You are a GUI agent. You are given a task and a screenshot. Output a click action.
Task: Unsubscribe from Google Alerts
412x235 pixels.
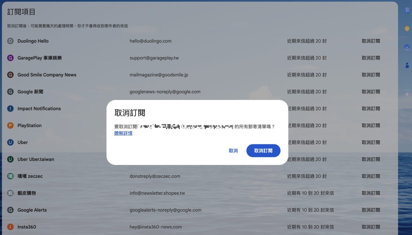371,210
